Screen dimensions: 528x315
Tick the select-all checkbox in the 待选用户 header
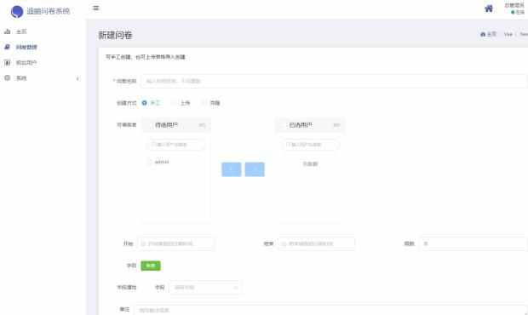point(149,125)
